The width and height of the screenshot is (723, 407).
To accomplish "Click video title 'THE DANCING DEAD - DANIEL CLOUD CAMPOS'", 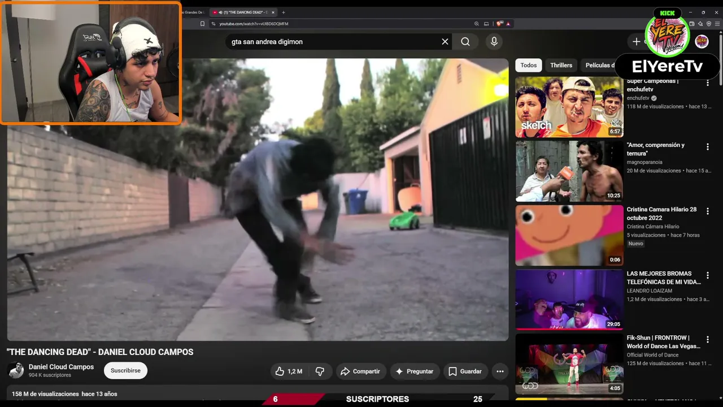I will coord(100,352).
